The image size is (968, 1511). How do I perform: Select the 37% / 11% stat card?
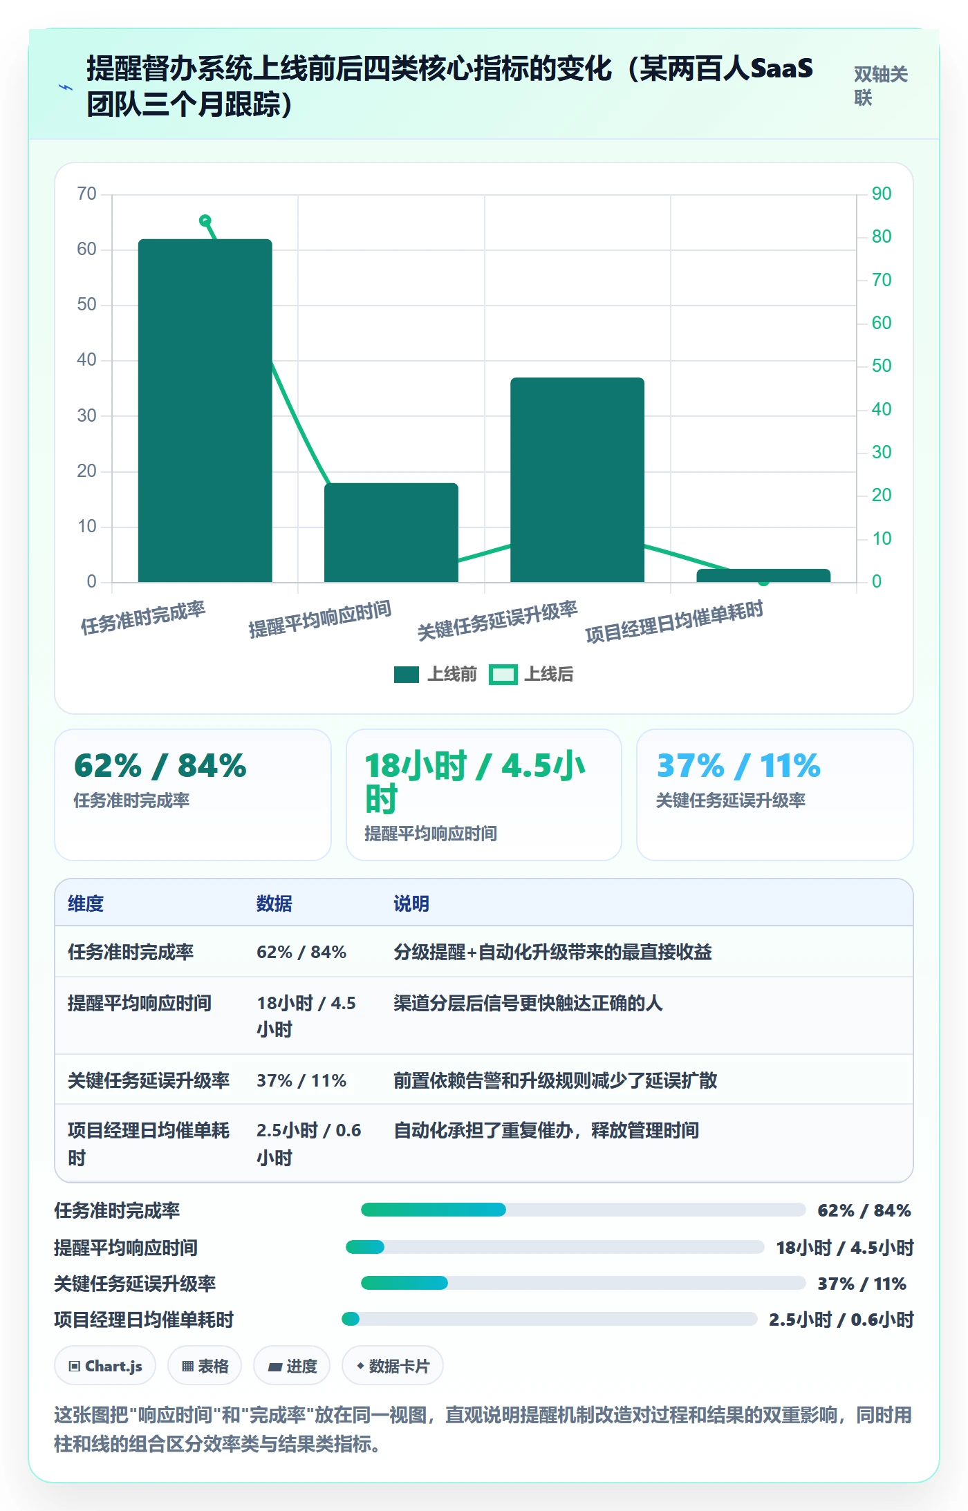pyautogui.click(x=775, y=795)
